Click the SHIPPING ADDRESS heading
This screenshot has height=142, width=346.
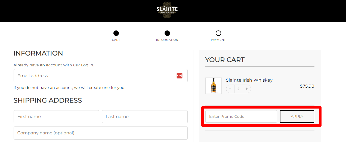click(48, 100)
